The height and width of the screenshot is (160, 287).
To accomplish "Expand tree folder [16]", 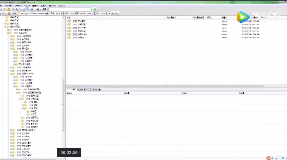I will (x=11, y=152).
